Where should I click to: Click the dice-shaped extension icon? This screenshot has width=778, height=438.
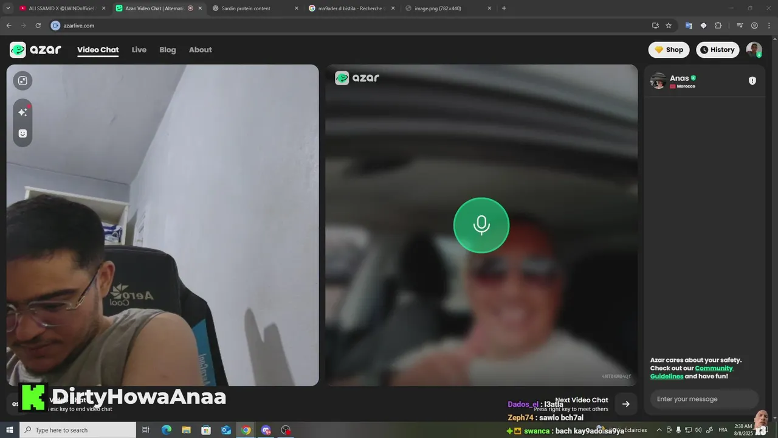703,26
